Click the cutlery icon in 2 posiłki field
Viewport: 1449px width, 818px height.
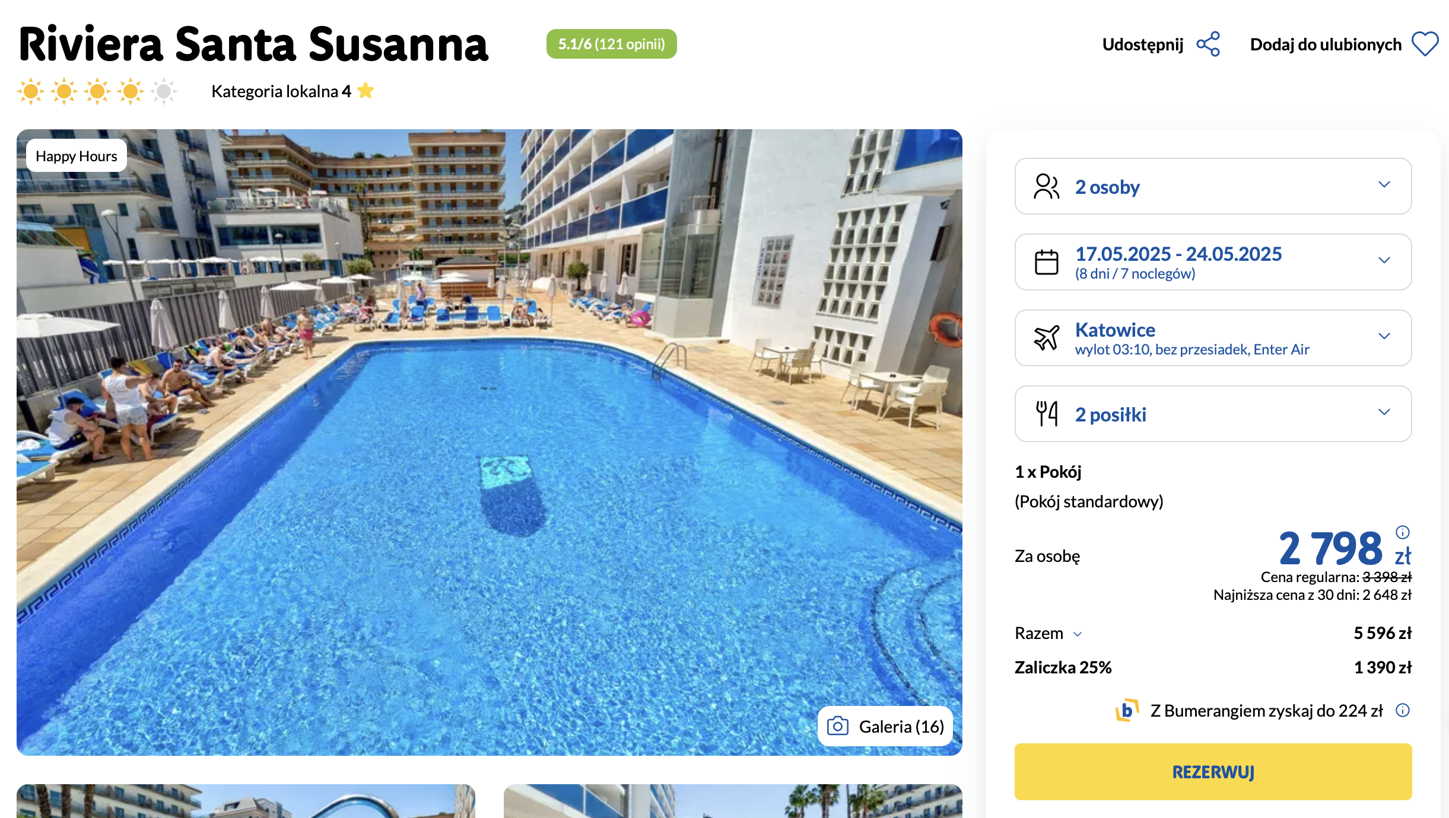(x=1046, y=414)
